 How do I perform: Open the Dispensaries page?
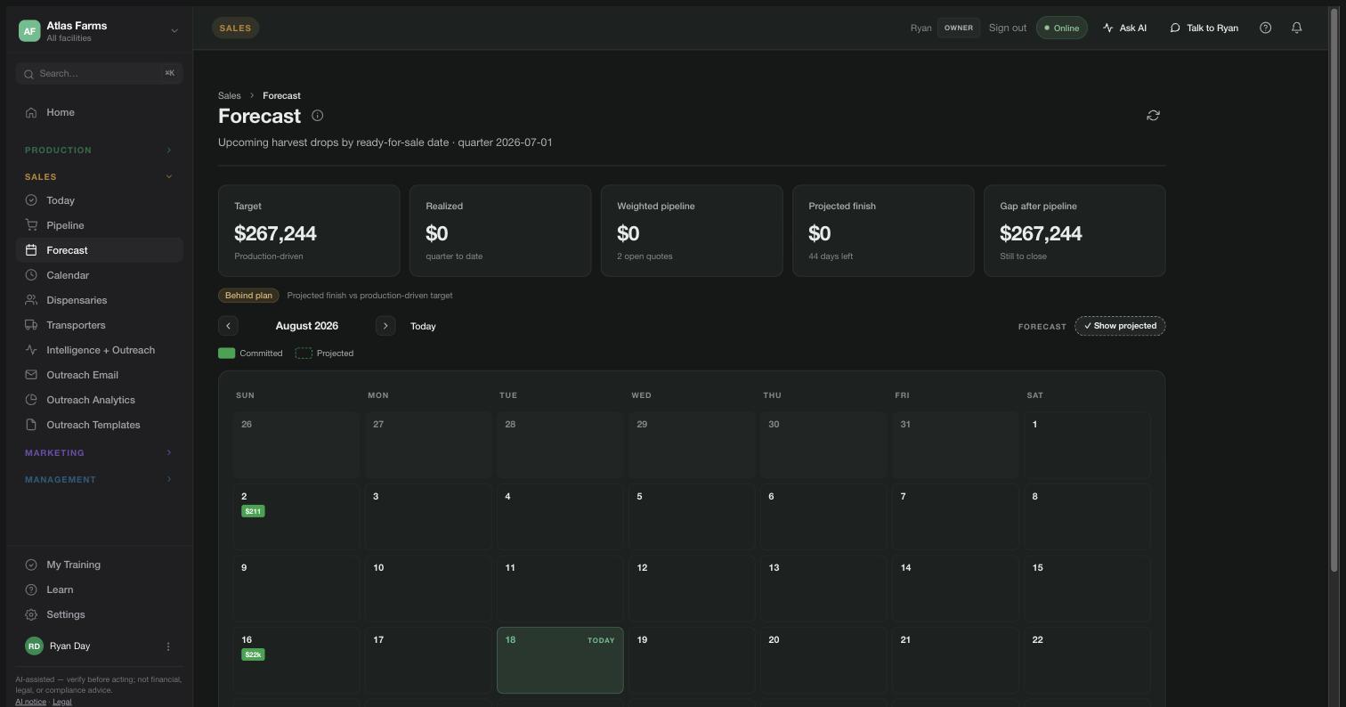point(99,300)
